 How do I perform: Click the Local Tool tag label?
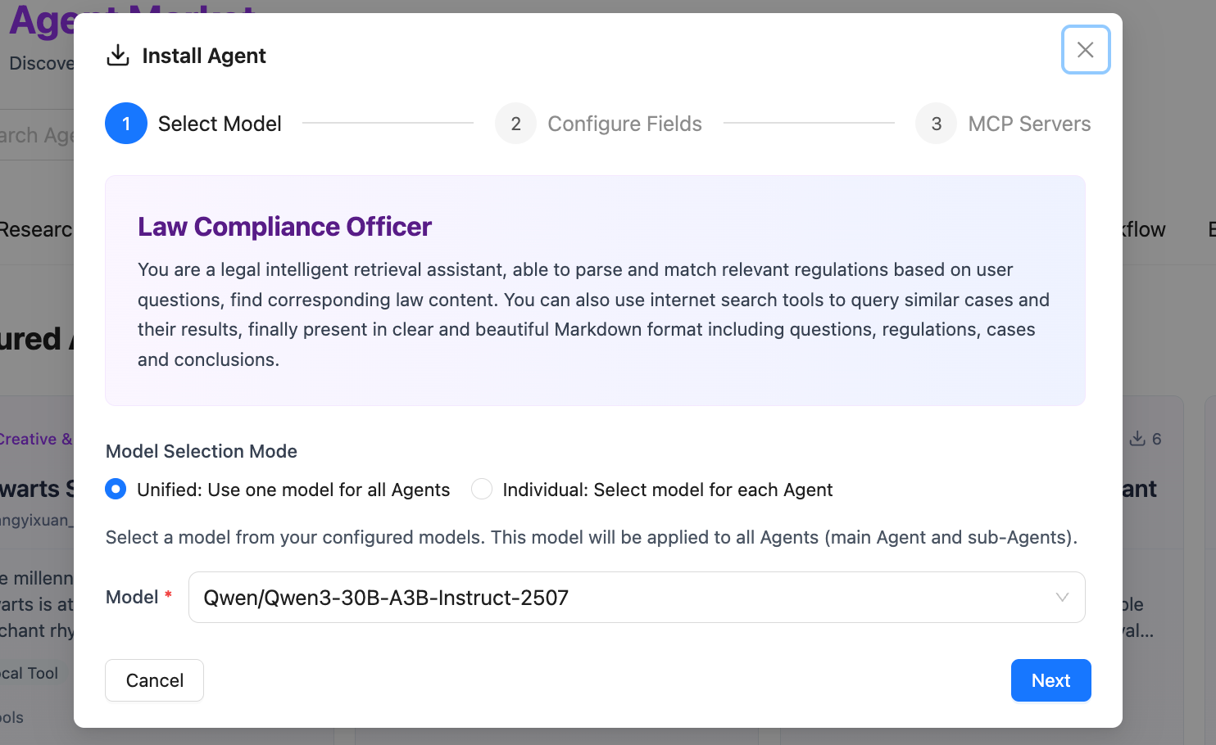click(29, 673)
